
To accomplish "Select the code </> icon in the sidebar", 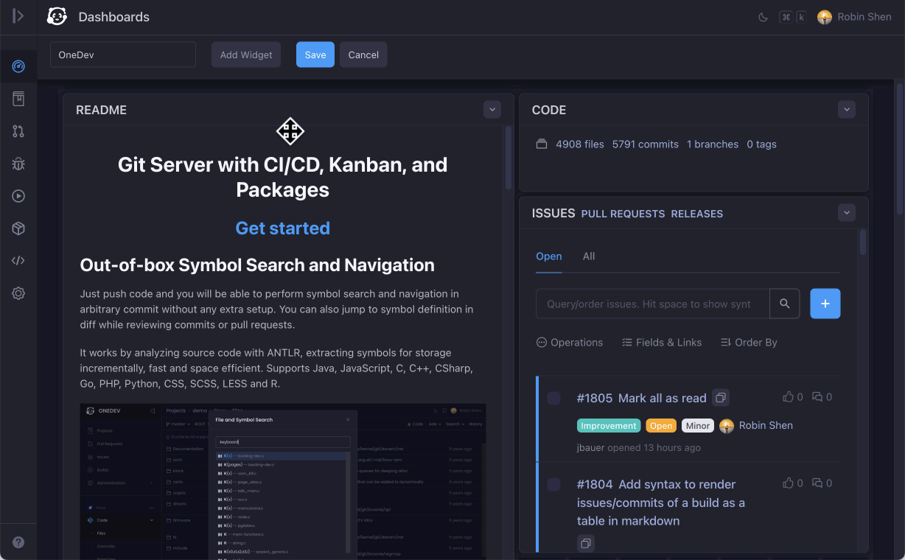I will [18, 260].
